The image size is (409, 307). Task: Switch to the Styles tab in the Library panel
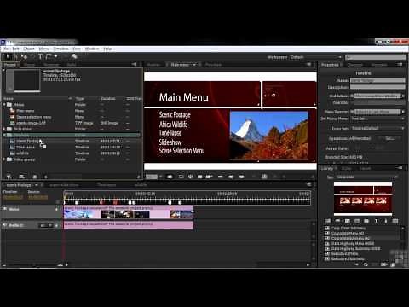[346, 168]
